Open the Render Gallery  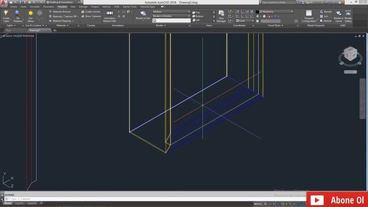click(348, 16)
